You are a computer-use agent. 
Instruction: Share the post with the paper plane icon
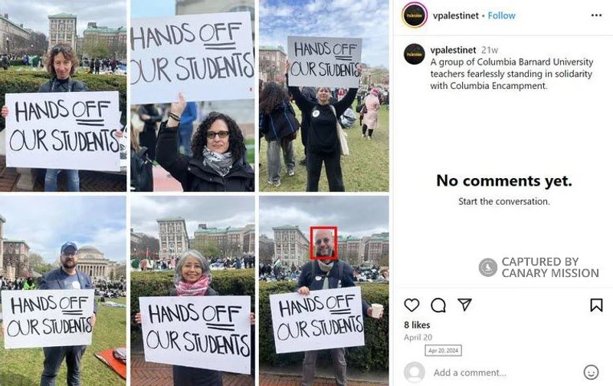click(464, 305)
